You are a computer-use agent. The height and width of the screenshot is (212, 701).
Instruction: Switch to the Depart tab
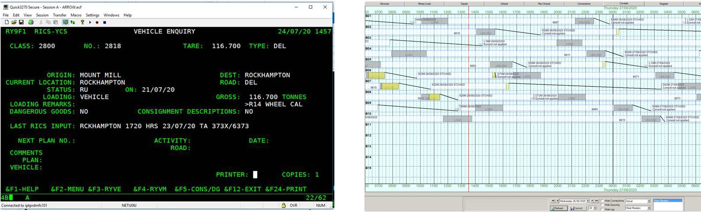[x=464, y=3]
